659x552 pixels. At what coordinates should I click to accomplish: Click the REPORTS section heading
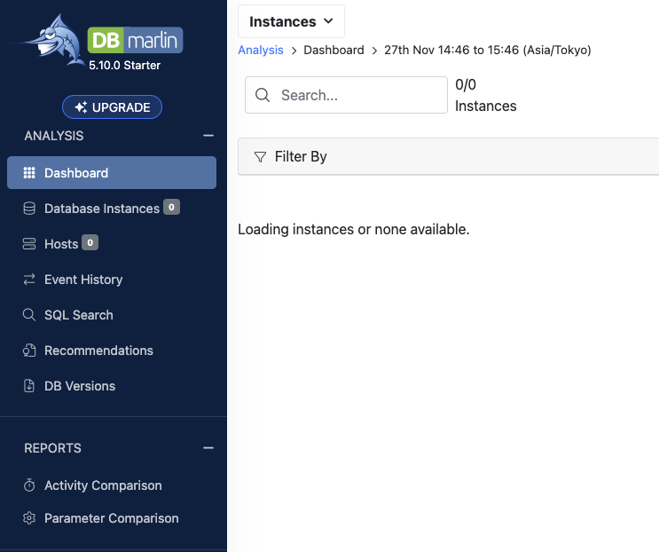tap(52, 448)
